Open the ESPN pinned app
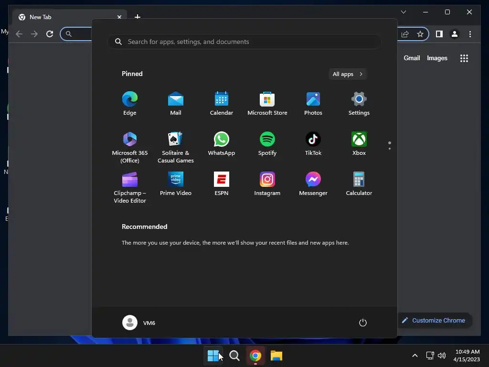489x367 pixels. pos(222,184)
